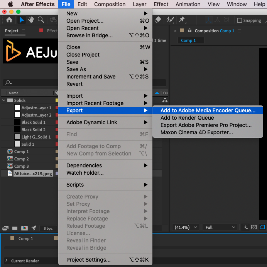The height and width of the screenshot is (267, 267).
Task: Open the Full resolution dropdown
Action: [220, 227]
